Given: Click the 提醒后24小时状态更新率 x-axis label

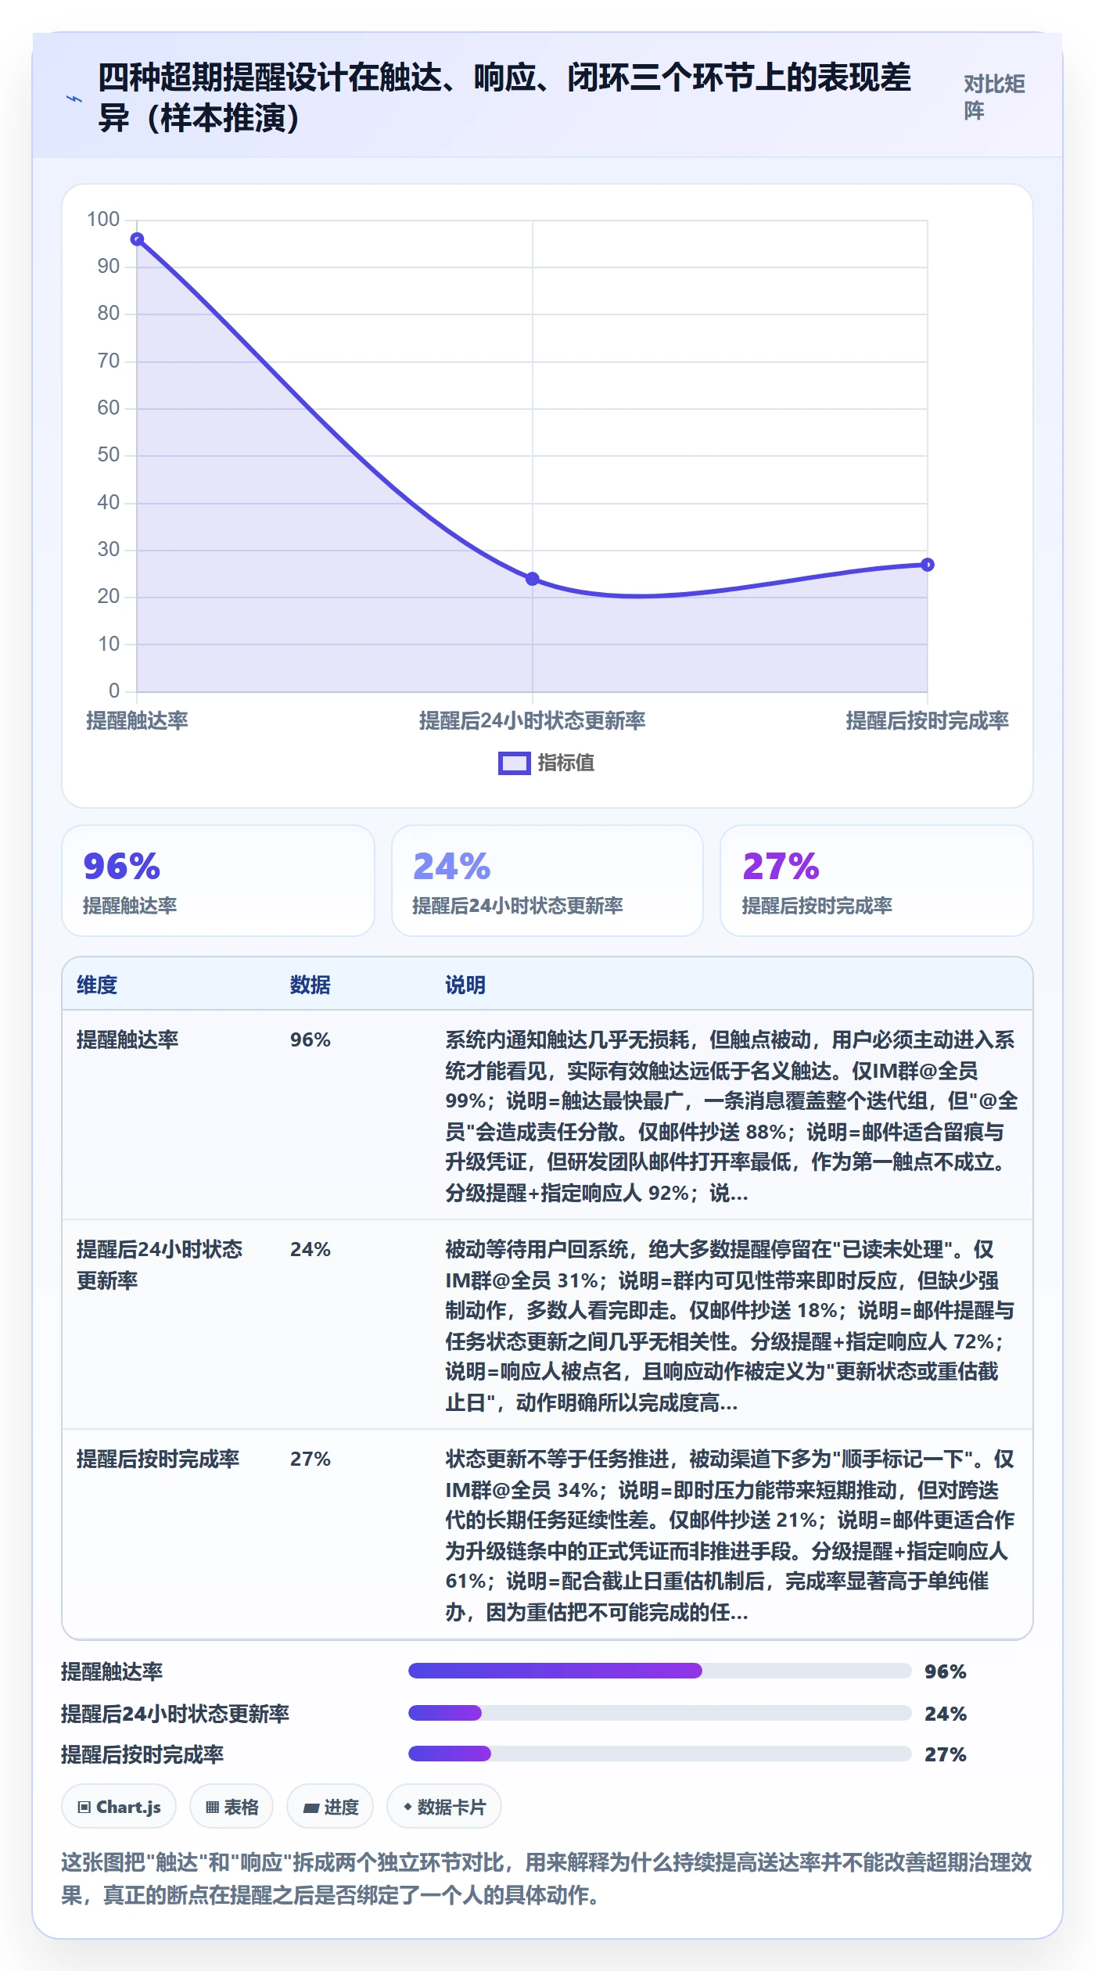Looking at the screenshot, I should tap(532, 720).
